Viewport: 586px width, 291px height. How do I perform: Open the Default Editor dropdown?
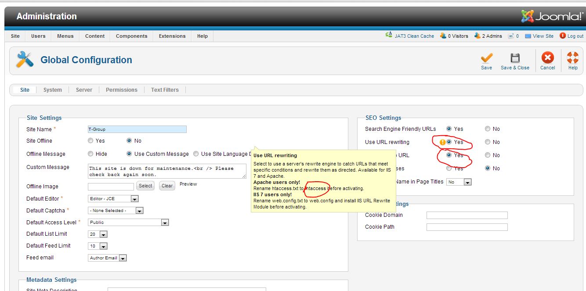click(113, 199)
